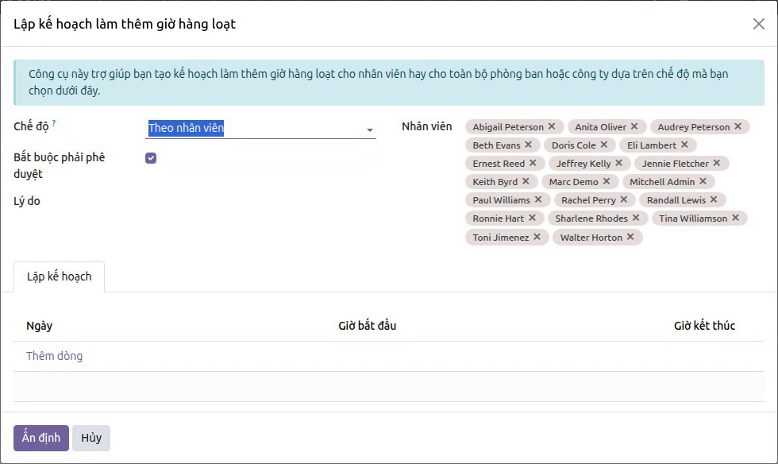Remove Sharlene Rhodes tag
Image resolution: width=778 pixels, height=464 pixels.
[x=636, y=218]
